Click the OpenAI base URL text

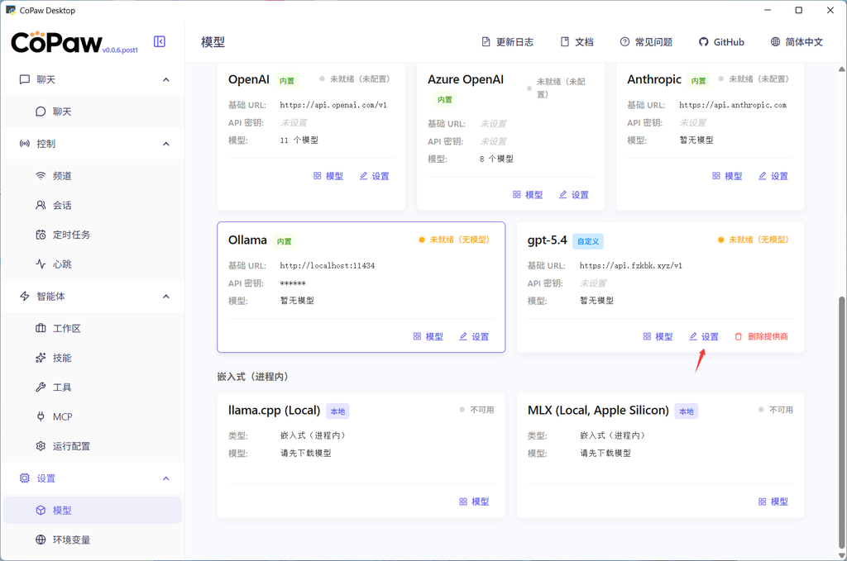(x=333, y=105)
